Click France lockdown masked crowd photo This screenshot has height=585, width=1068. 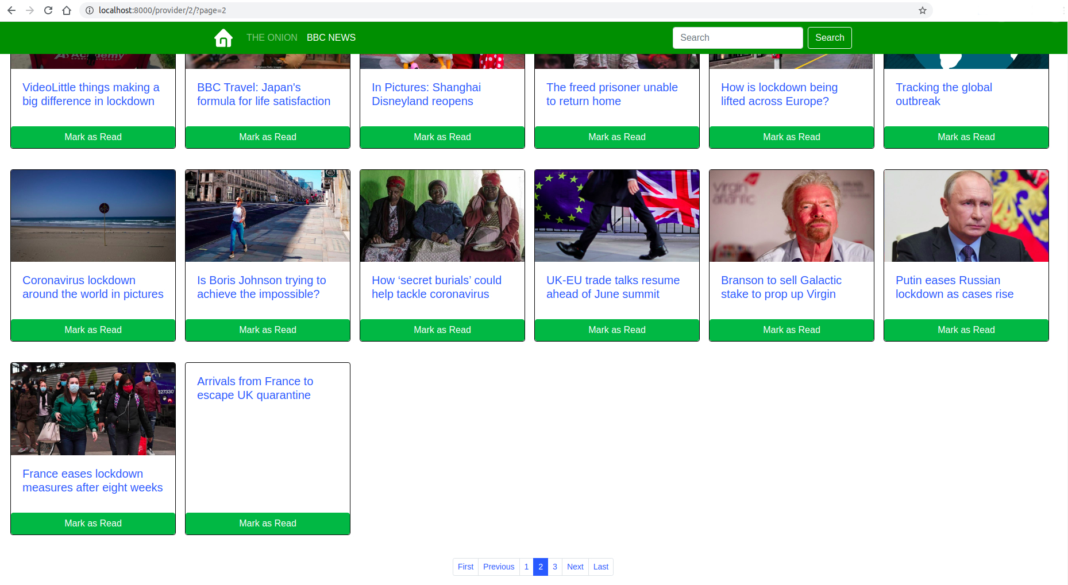(x=93, y=409)
